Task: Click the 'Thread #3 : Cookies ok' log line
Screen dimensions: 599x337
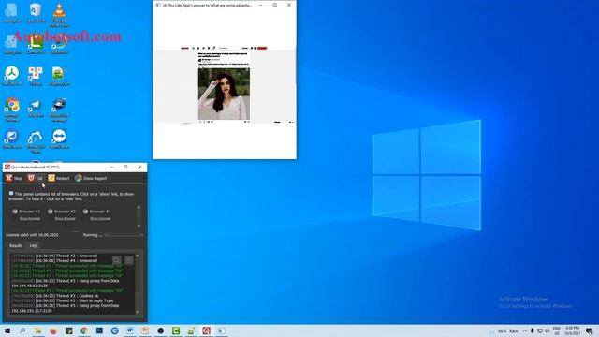Action: tap(55, 296)
